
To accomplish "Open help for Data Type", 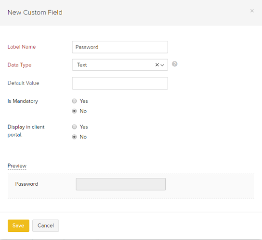I will pos(175,64).
